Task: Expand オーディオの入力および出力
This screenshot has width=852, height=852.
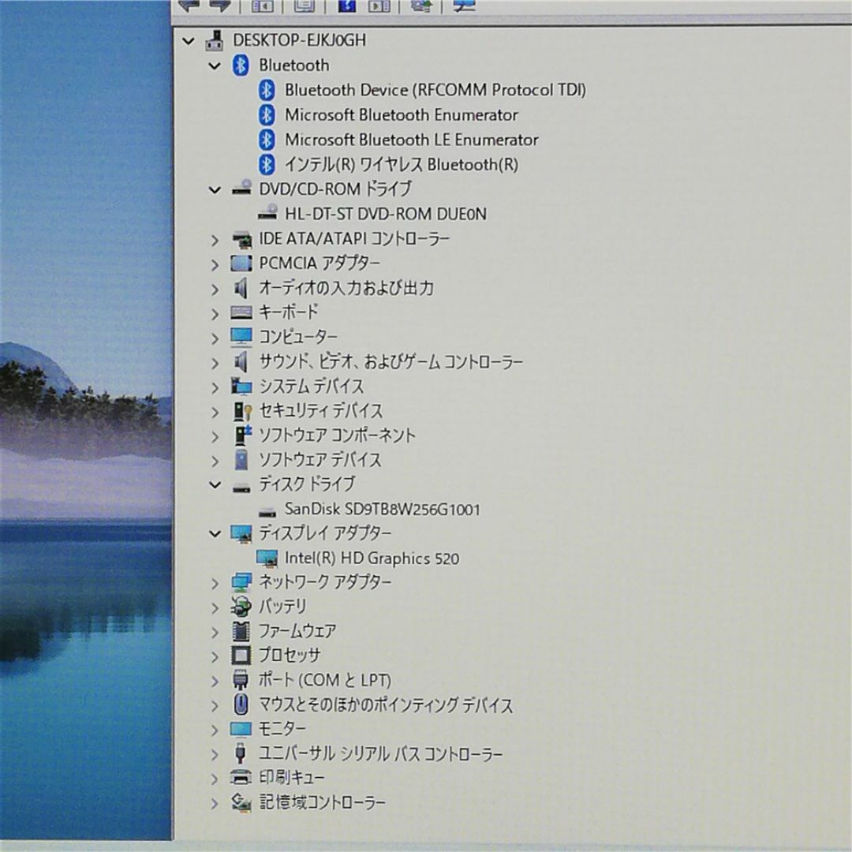Action: (215, 289)
